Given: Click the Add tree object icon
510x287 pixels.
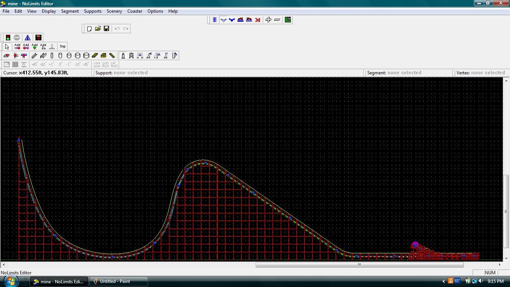Looking at the screenshot, I should click(x=34, y=47).
